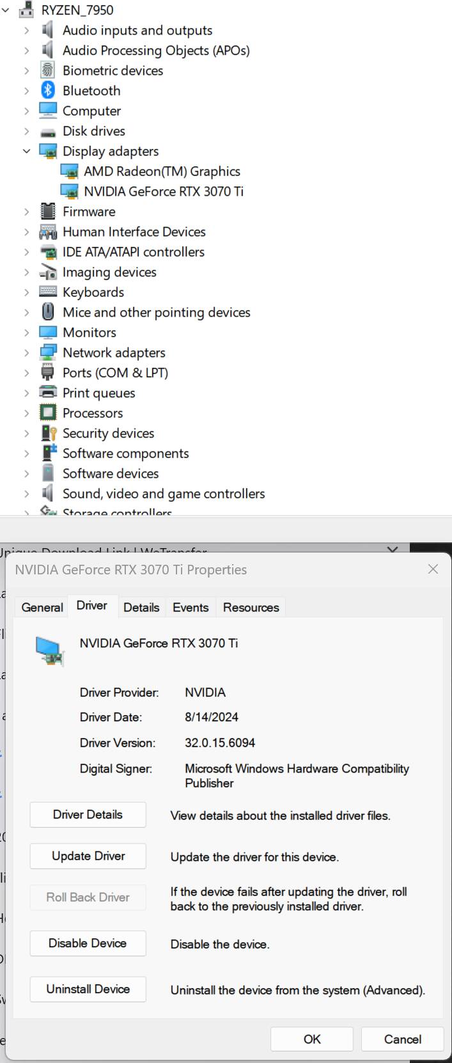Click the Driver Provider value NVIDIA
The height and width of the screenshot is (1063, 452).
[x=205, y=692]
